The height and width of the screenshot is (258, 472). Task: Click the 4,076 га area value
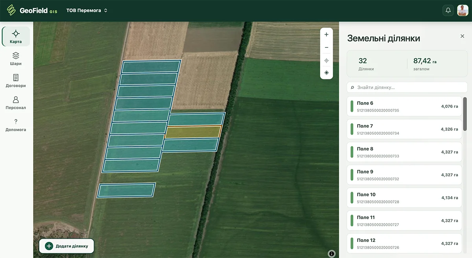(450, 106)
